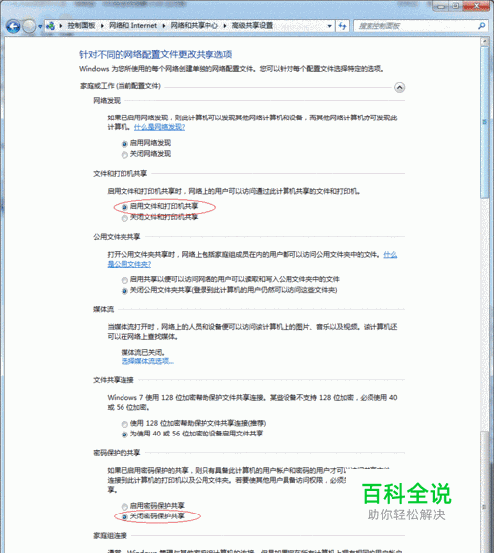Click the 密码保护的共享 section heading
The width and height of the screenshot is (494, 553).
tap(117, 453)
